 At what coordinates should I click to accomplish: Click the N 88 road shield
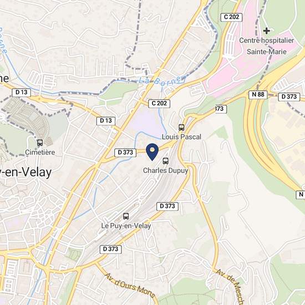258,94
